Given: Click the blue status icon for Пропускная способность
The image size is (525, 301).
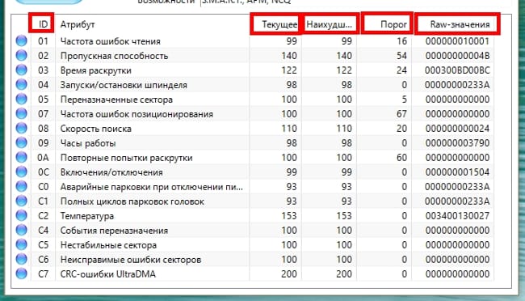Looking at the screenshot, I should click(22, 55).
